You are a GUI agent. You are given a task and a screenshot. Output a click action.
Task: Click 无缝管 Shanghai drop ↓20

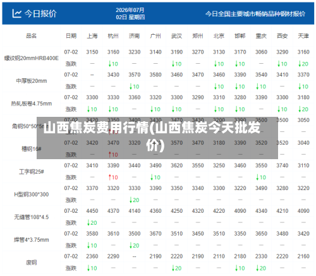click(x=92, y=223)
